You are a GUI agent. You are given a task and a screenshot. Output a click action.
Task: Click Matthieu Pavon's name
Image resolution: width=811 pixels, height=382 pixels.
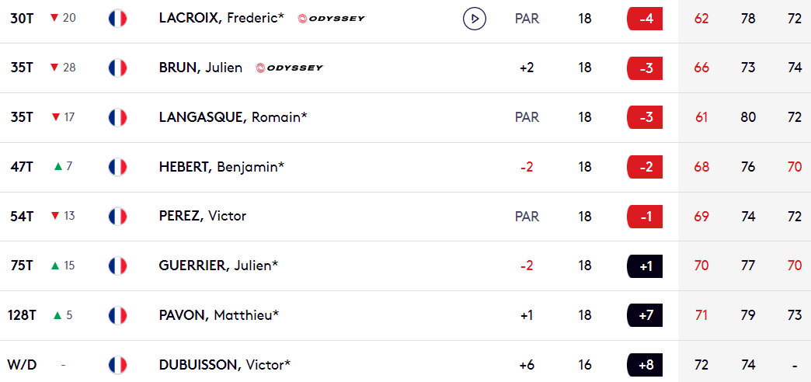[x=219, y=315]
